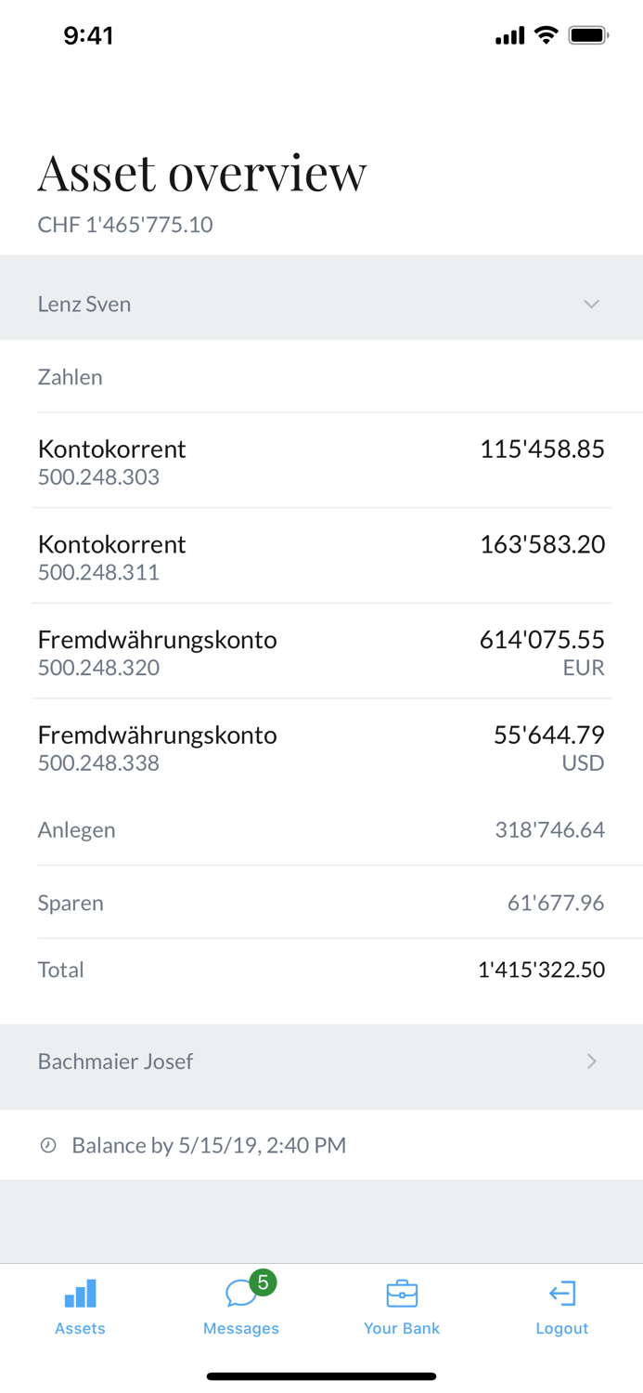Viewport: 643px width, 1393px height.
Task: Switch to the Messages tab label
Action: coord(241,1328)
